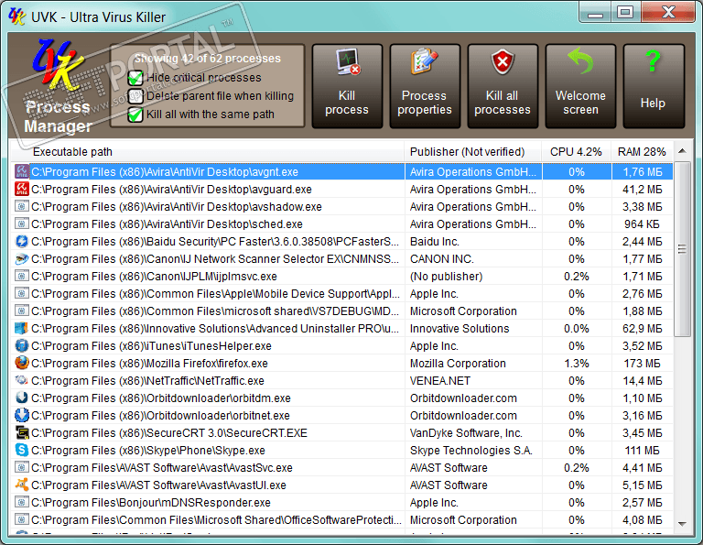Select the SecureCRT.EXE path row
This screenshot has width=703, height=545.
point(169,433)
